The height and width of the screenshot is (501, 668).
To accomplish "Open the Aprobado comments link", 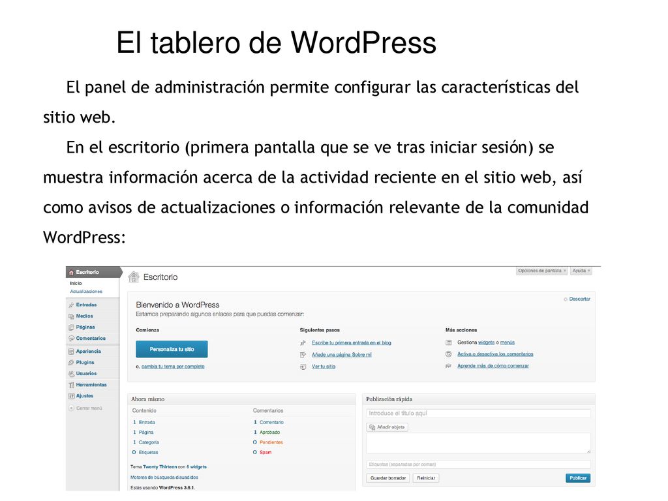I will [x=270, y=433].
